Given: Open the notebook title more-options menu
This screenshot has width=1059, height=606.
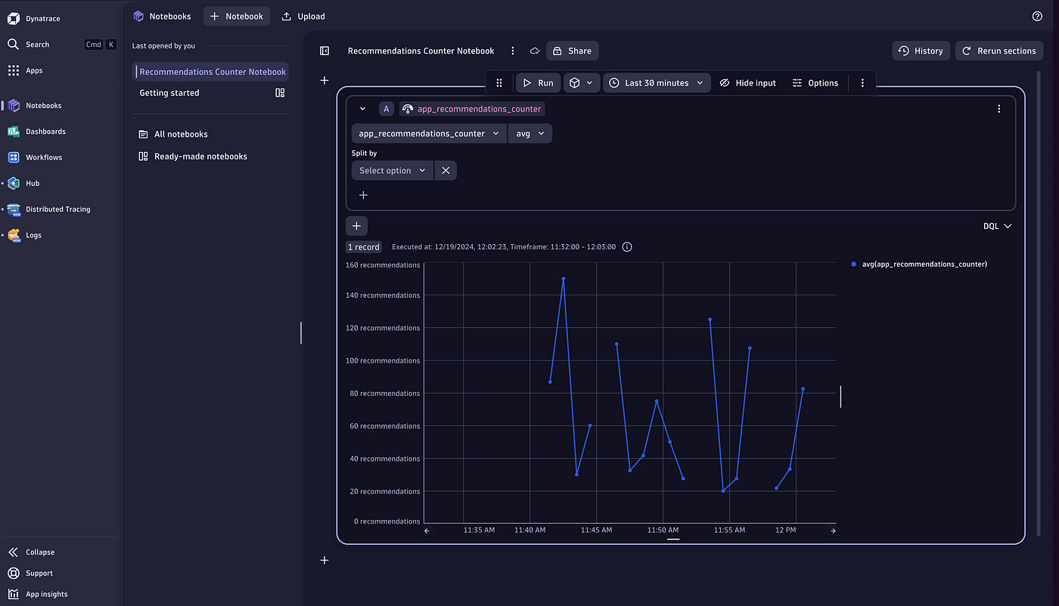Looking at the screenshot, I should pos(513,51).
